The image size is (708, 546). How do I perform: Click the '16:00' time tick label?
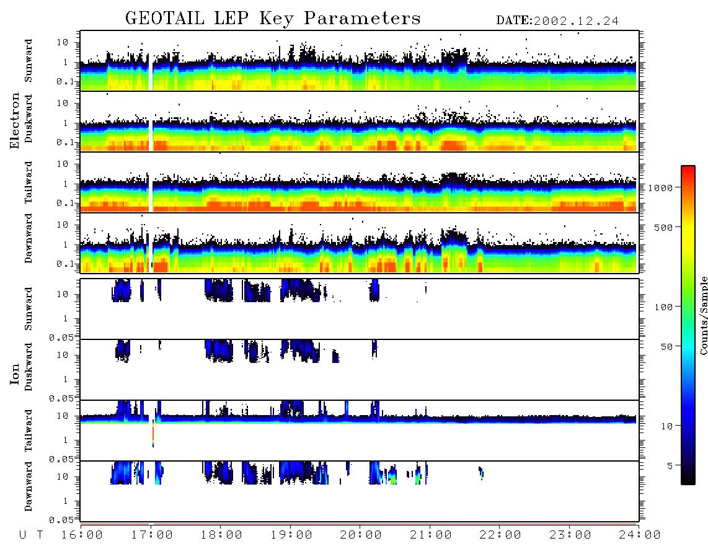click(x=82, y=535)
